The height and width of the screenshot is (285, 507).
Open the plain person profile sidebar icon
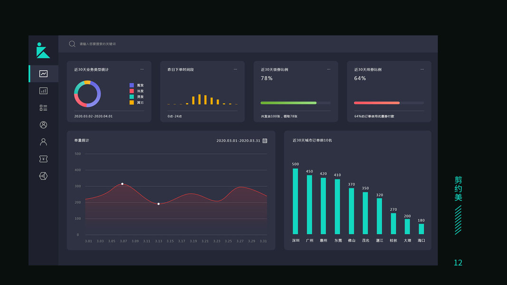coord(43,142)
